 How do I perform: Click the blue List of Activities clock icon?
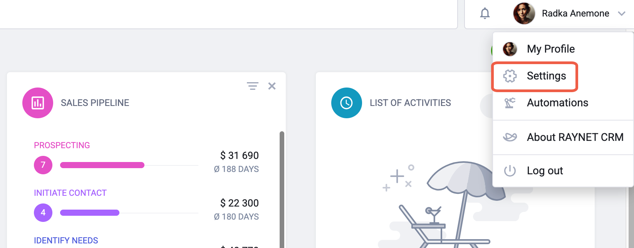347,103
